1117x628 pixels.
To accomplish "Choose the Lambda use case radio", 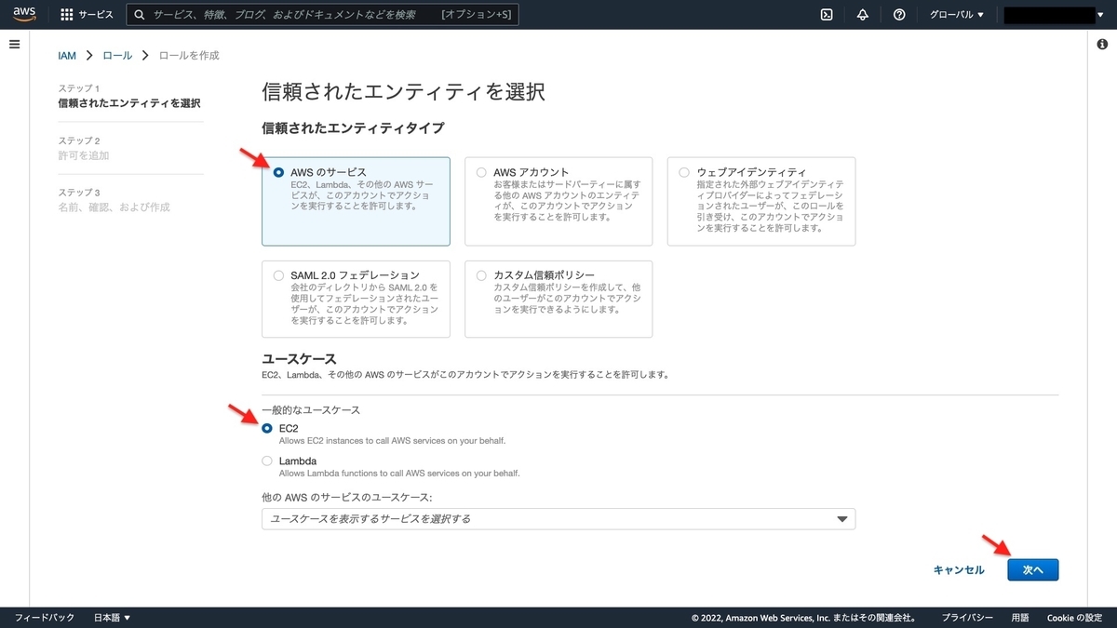I will 268,461.
